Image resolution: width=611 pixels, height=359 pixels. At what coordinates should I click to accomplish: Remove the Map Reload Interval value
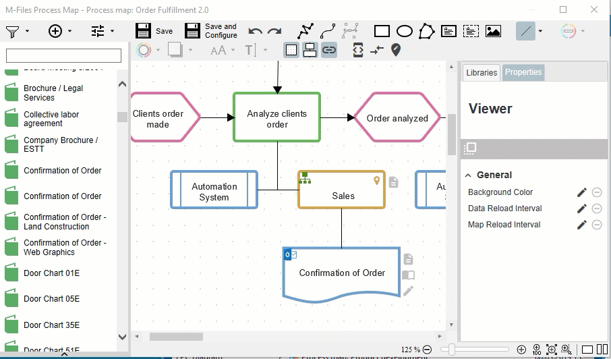pos(597,225)
